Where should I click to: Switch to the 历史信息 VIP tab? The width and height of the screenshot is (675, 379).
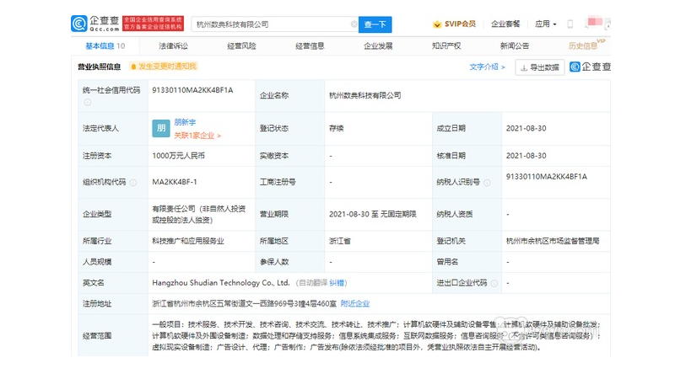[586, 45]
